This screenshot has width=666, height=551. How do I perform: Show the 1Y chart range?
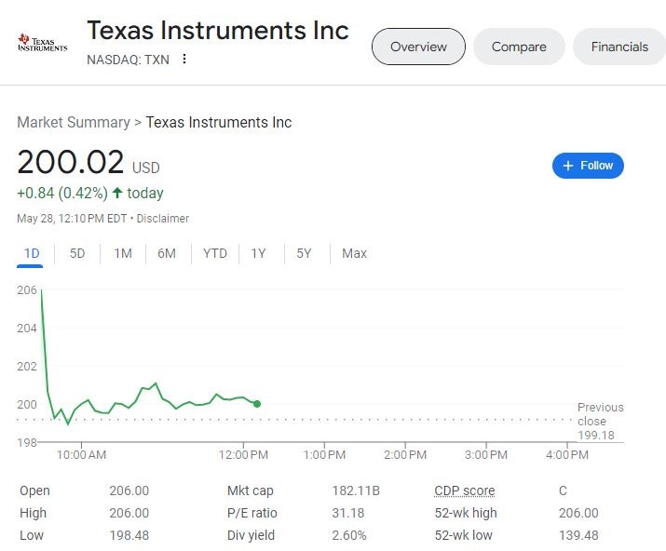[258, 253]
